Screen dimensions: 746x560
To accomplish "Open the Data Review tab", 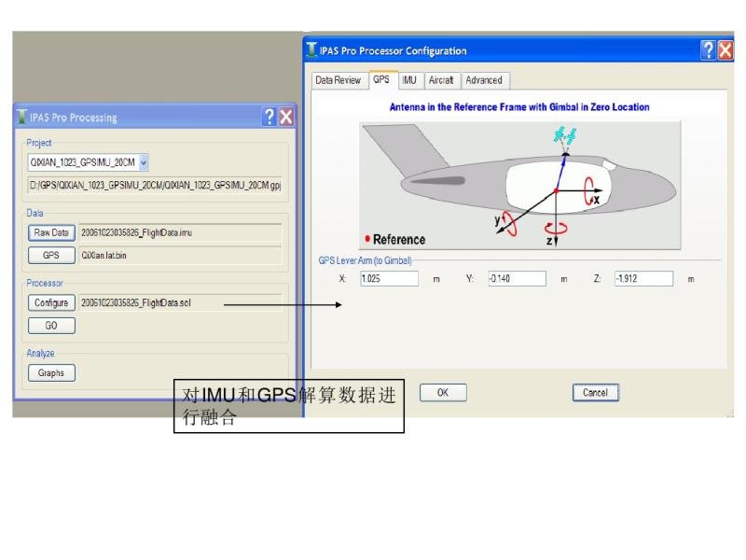I will [338, 80].
